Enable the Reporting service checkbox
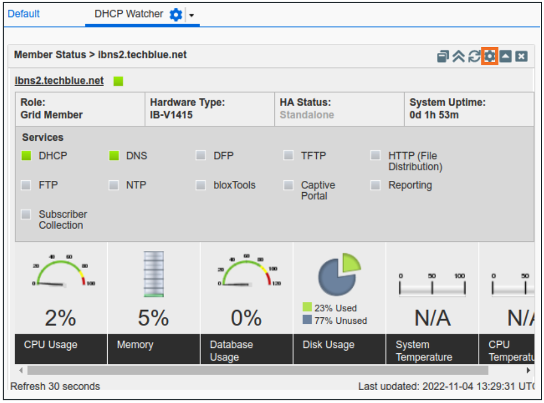Viewport: 544px width, 403px height. click(376, 184)
